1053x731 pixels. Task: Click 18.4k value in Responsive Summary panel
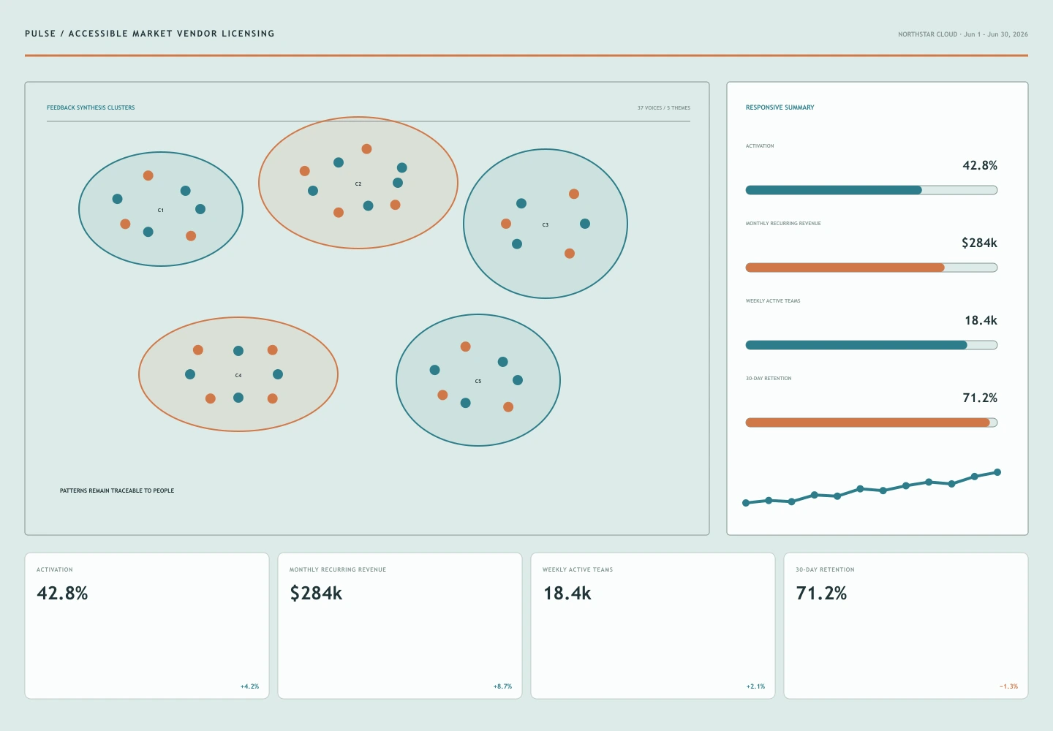981,320
